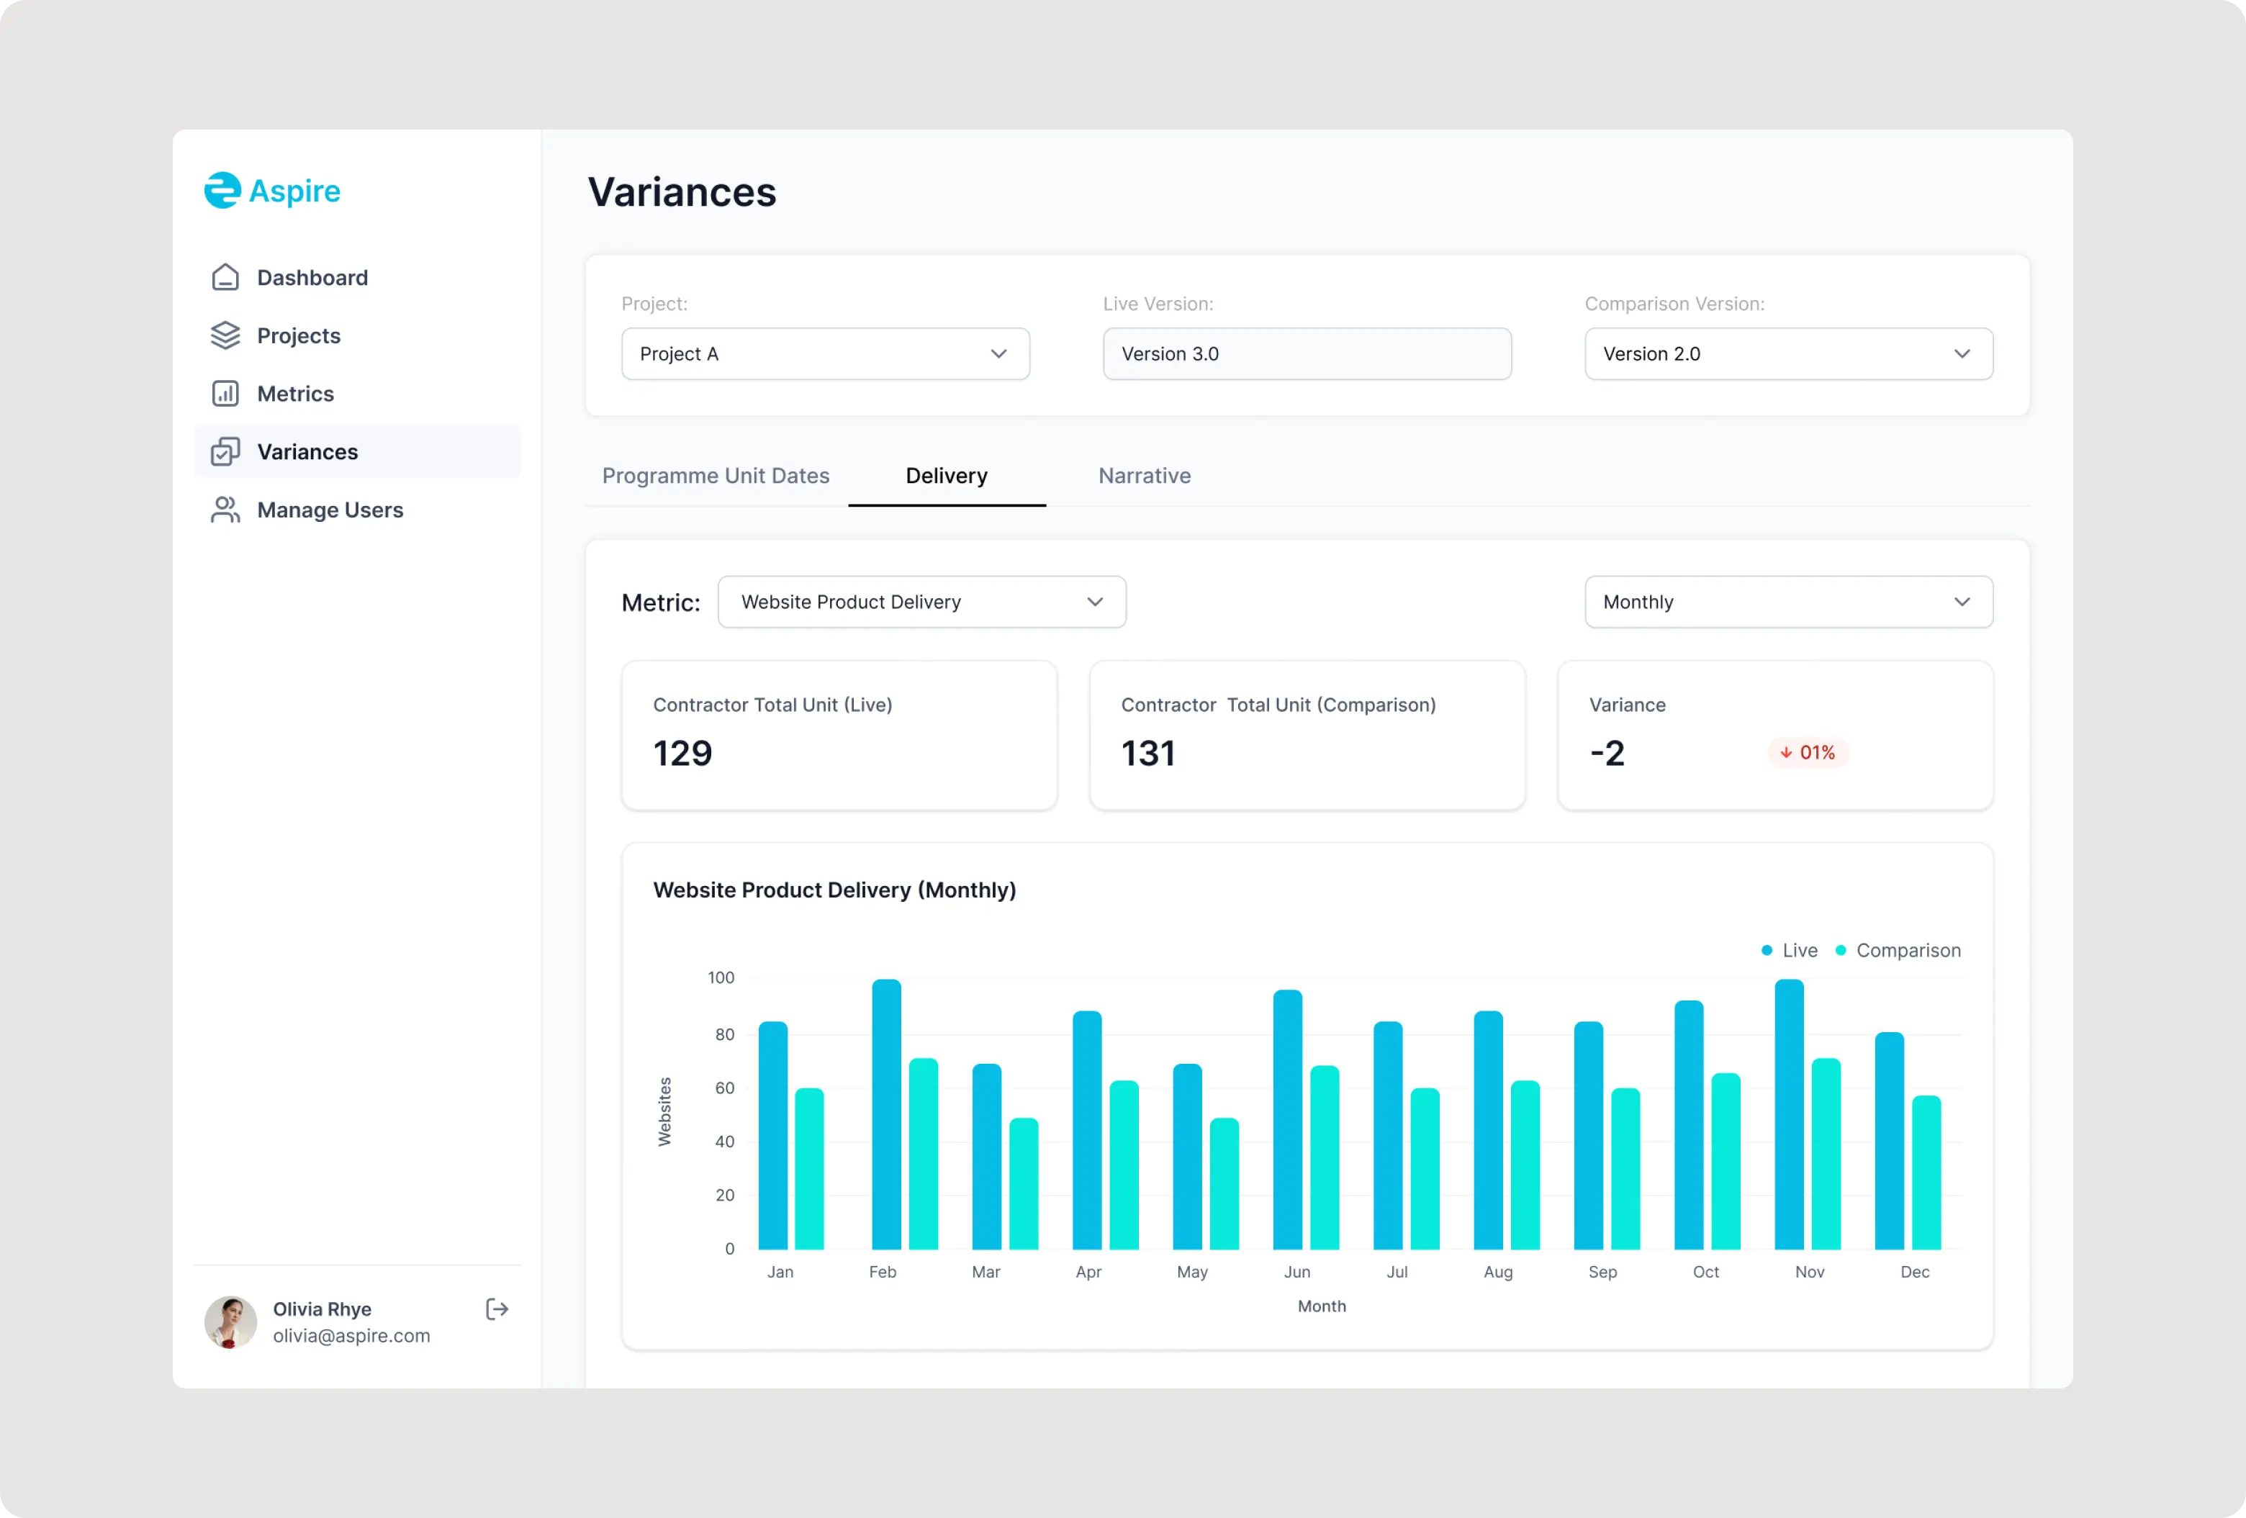Click the Metrics chart icon

[x=225, y=393]
